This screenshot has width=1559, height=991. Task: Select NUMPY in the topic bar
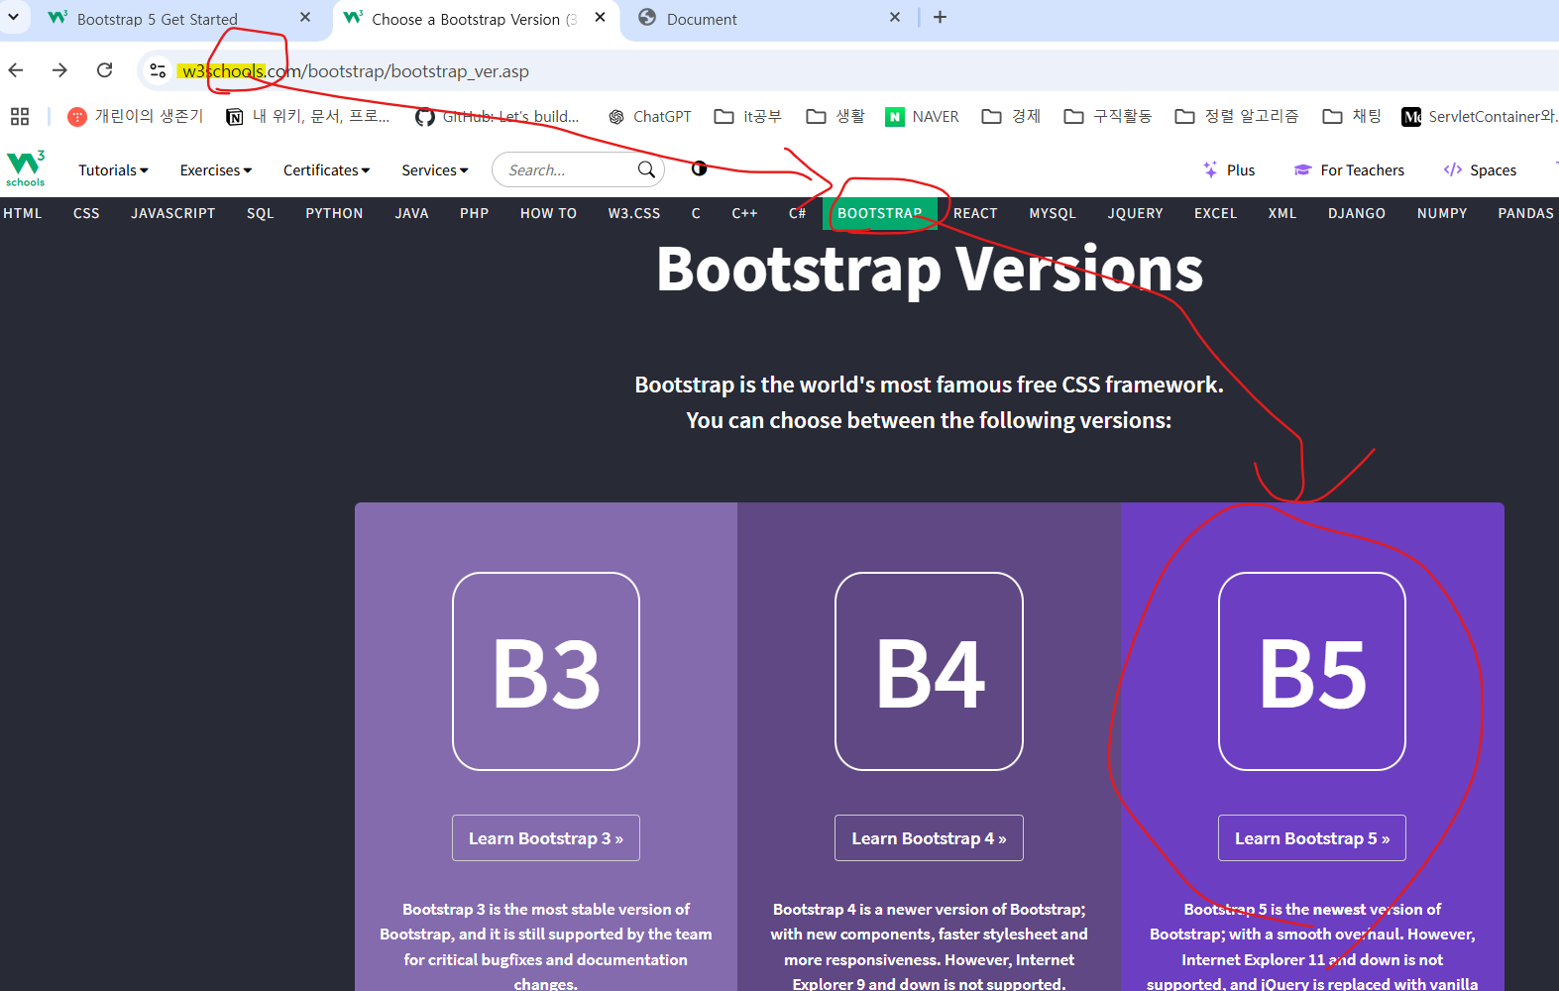[1442, 213]
